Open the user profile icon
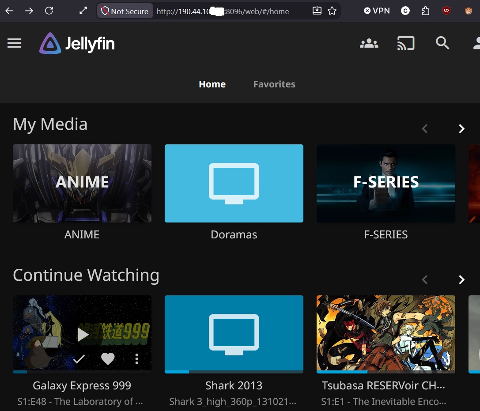Screen dimensions: 480x411 (x=476, y=43)
